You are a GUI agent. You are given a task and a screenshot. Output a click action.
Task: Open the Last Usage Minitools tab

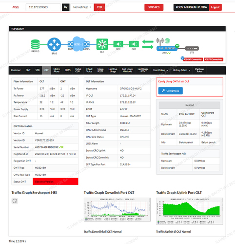click(127, 70)
